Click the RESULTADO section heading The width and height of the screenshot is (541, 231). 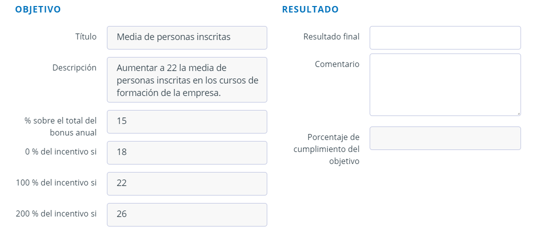coord(310,9)
